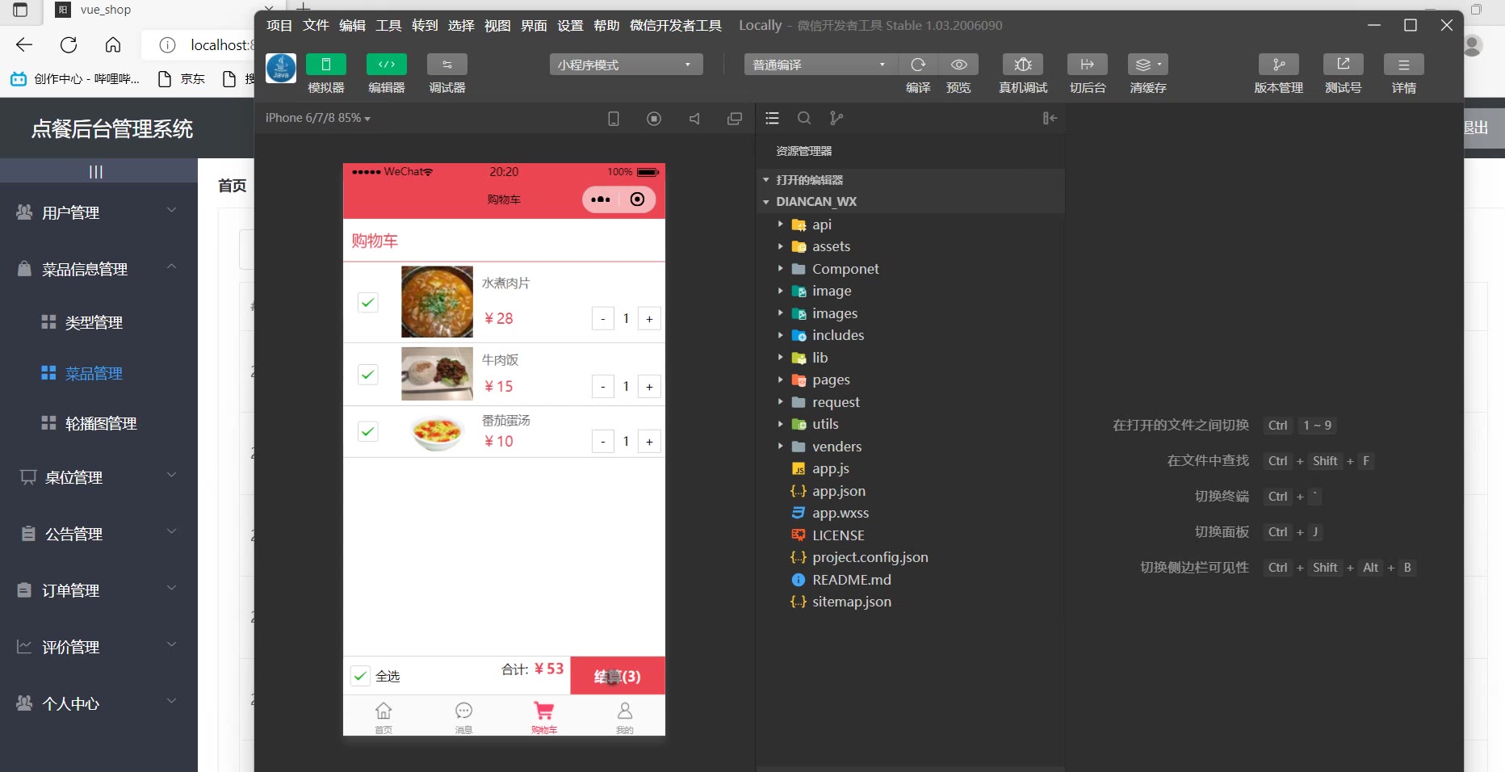Open the 视图 menu
The image size is (1505, 772).
point(497,25)
